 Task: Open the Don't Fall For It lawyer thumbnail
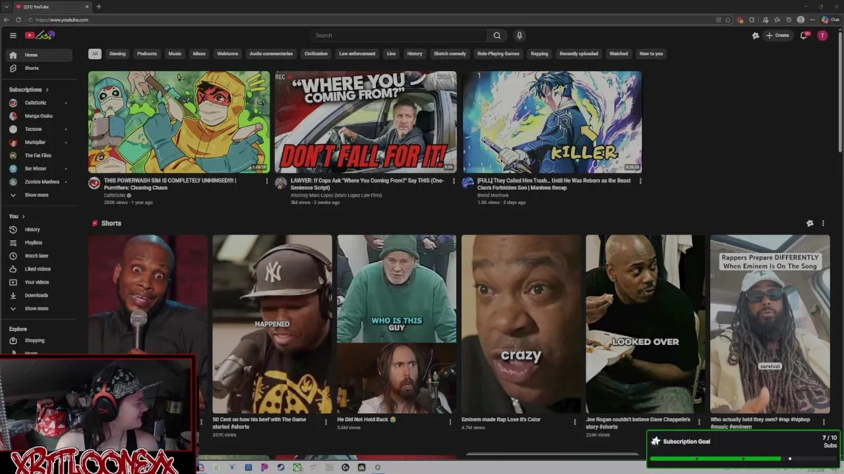(x=365, y=122)
